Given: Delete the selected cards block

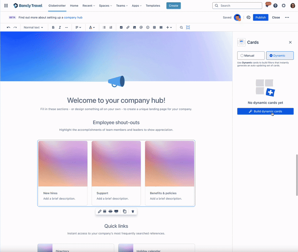Looking at the screenshot, I should (x=133, y=211).
